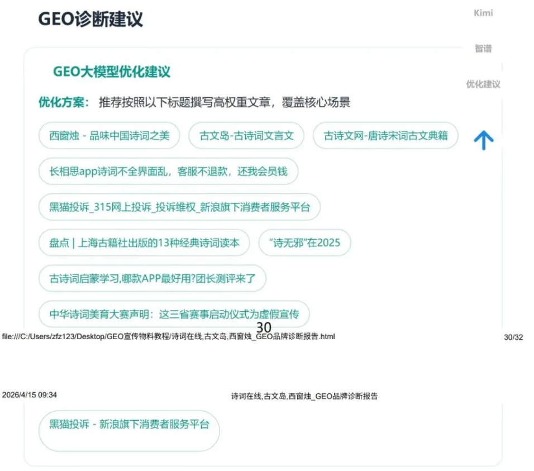The image size is (534, 471).
Task: Click the 盘点 | 上海古籍社出版的13种经典诗词读本 tag
Action: 144,243
